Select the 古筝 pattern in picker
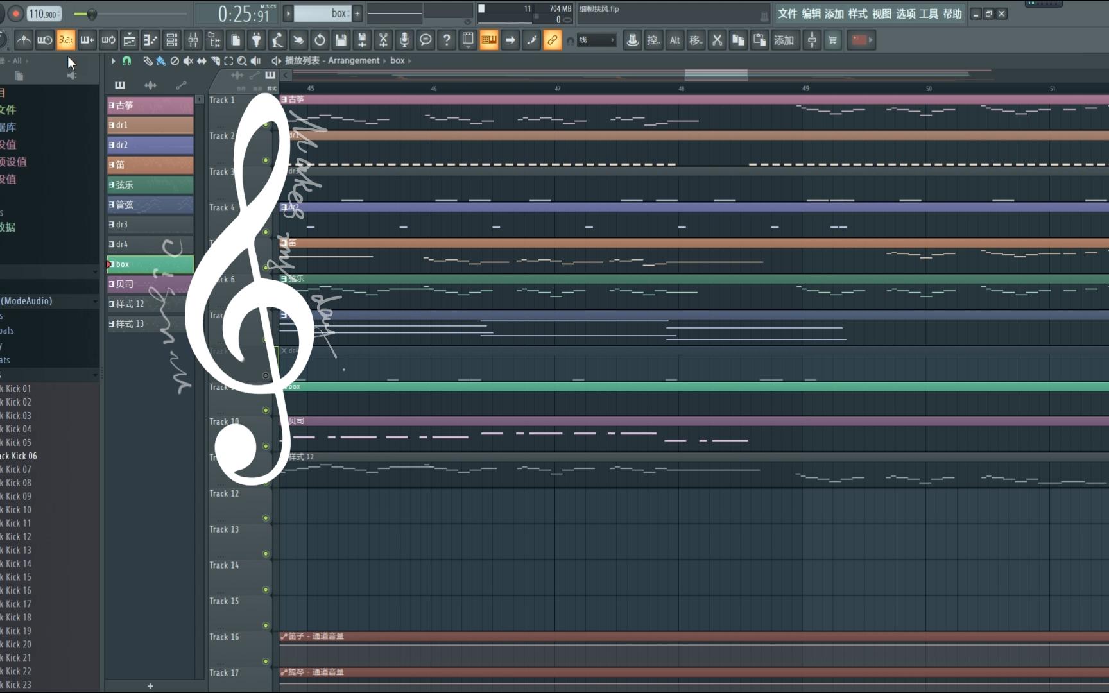The image size is (1109, 693). 150,105
